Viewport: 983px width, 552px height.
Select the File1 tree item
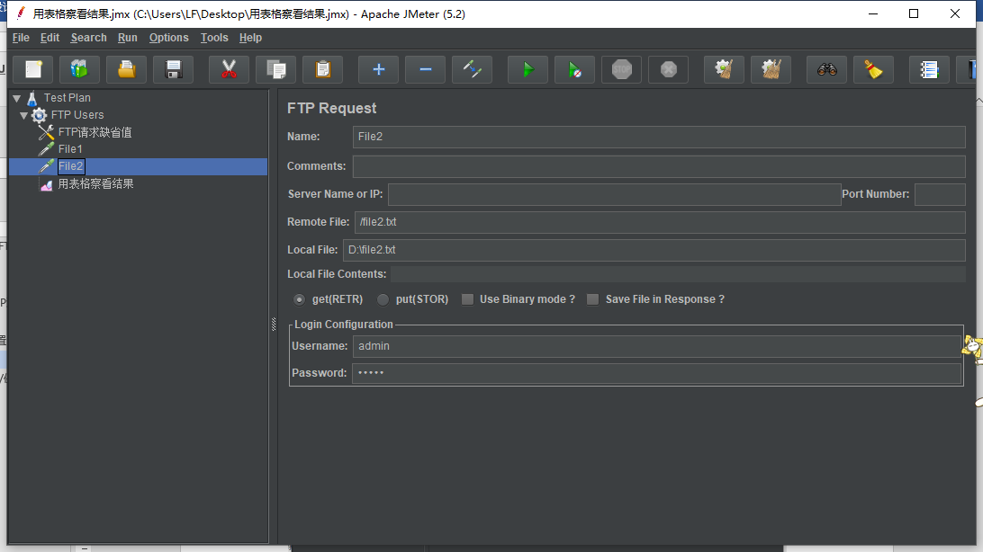[70, 149]
